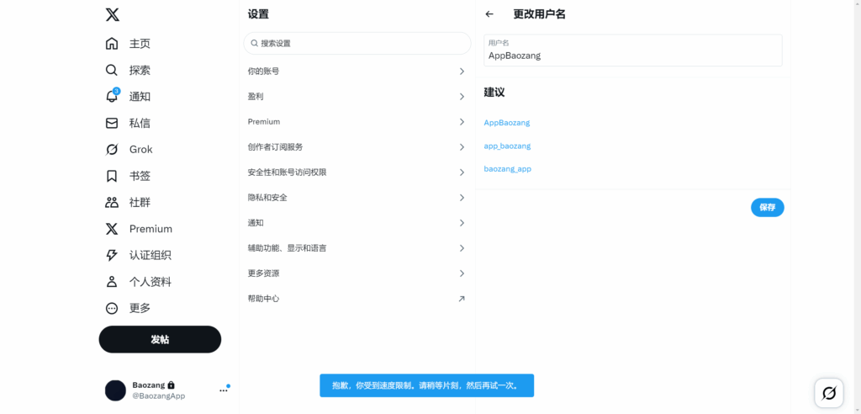
Task: Expand 更多资源 chevron
Action: [x=462, y=273]
